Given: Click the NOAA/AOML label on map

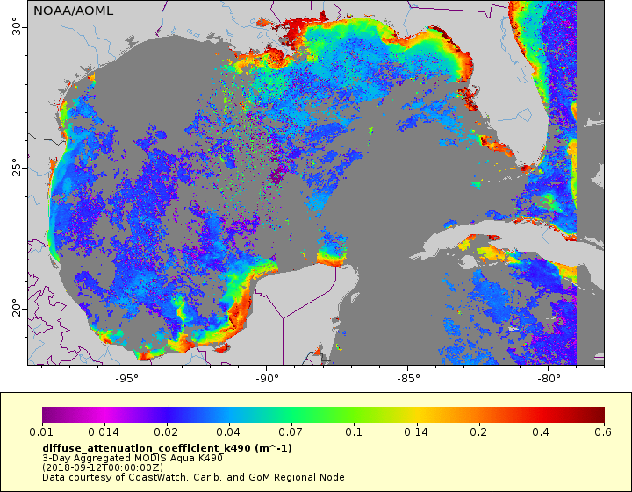Looking at the screenshot, I should tap(73, 11).
